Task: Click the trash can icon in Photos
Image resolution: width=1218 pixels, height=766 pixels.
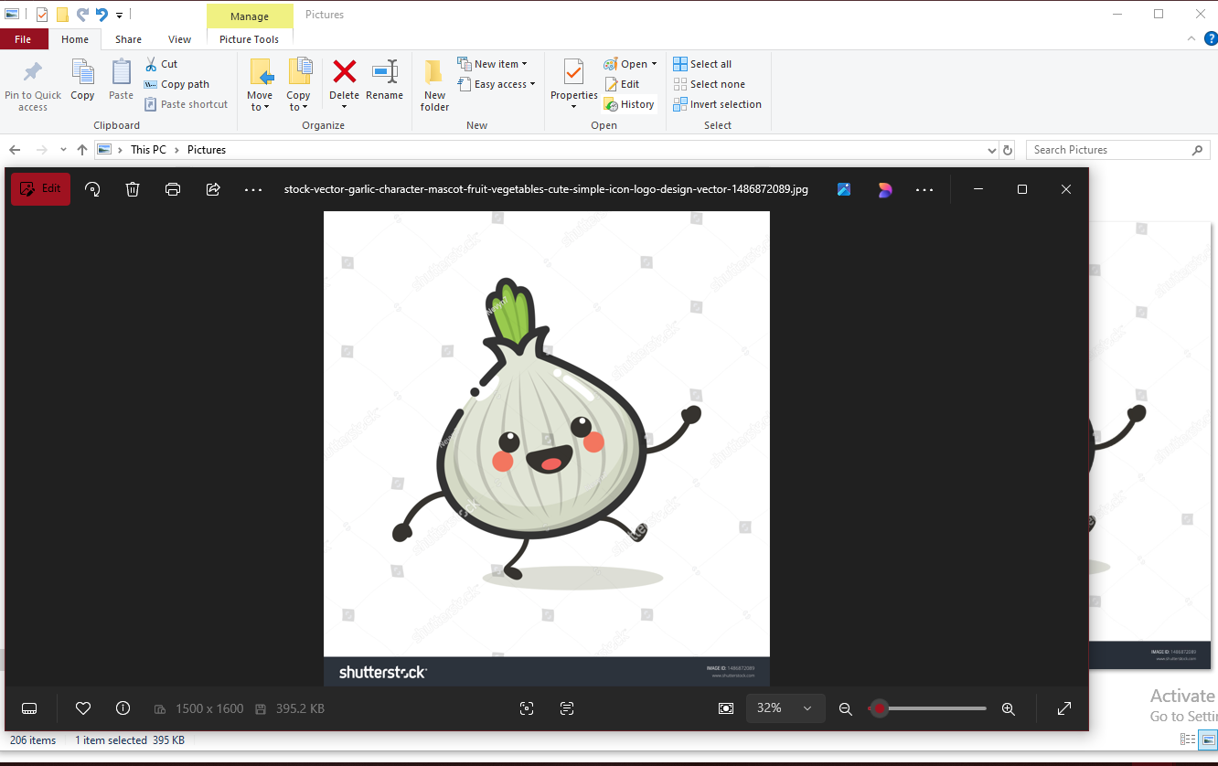Action: coord(133,189)
